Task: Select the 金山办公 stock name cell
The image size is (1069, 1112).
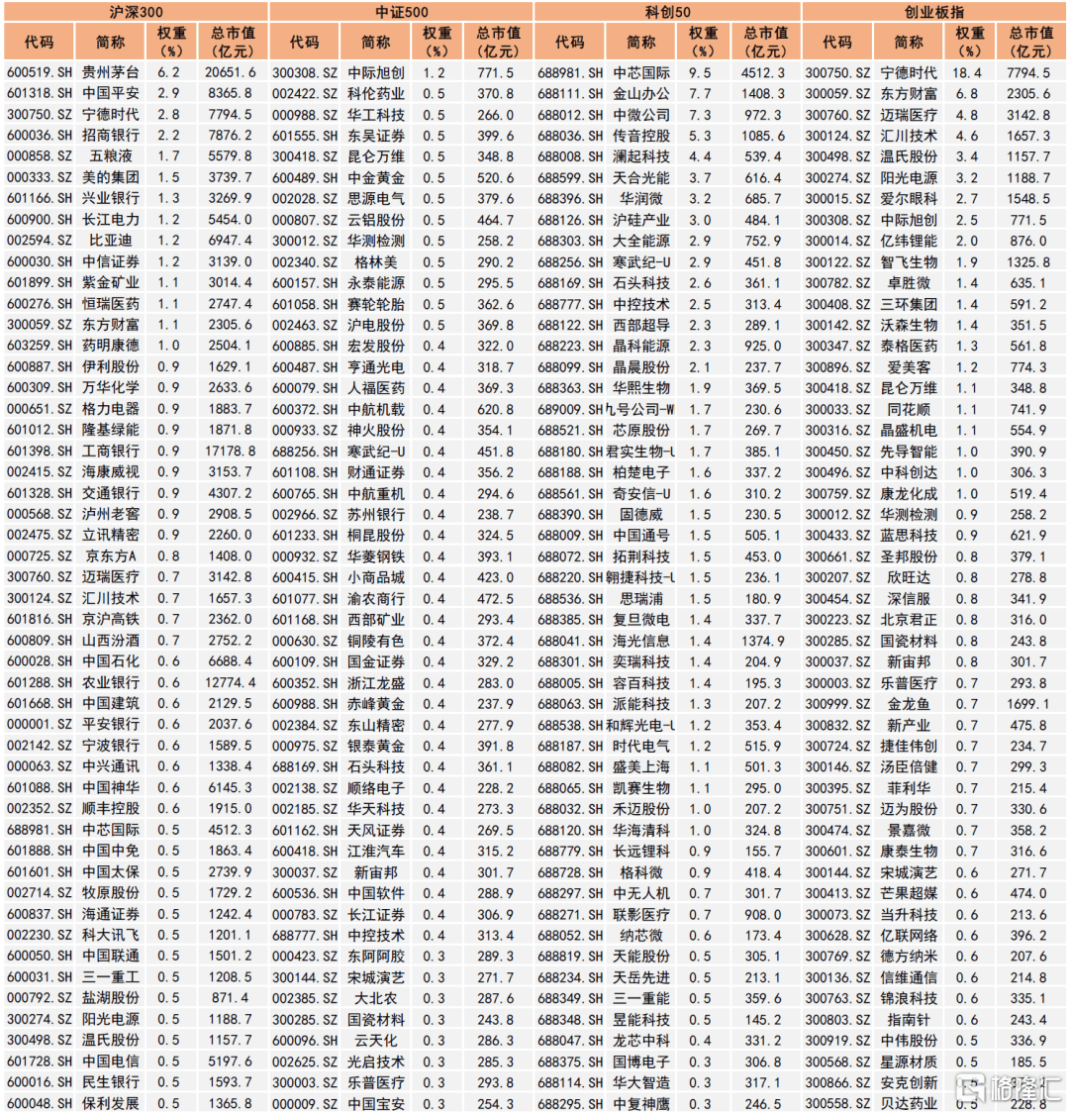Action: pos(641,93)
